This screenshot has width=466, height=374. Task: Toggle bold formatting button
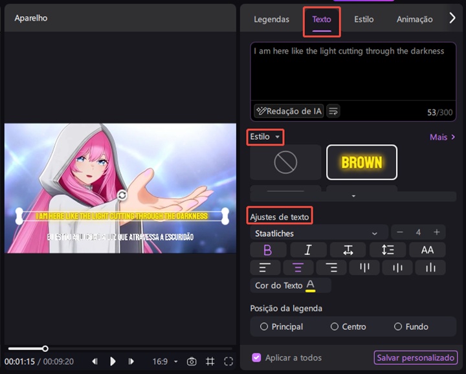pyautogui.click(x=268, y=250)
